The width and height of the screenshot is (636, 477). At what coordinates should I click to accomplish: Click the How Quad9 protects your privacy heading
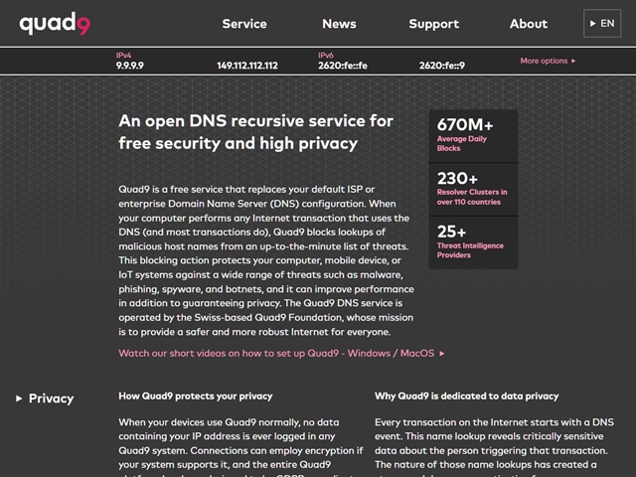[x=196, y=396]
